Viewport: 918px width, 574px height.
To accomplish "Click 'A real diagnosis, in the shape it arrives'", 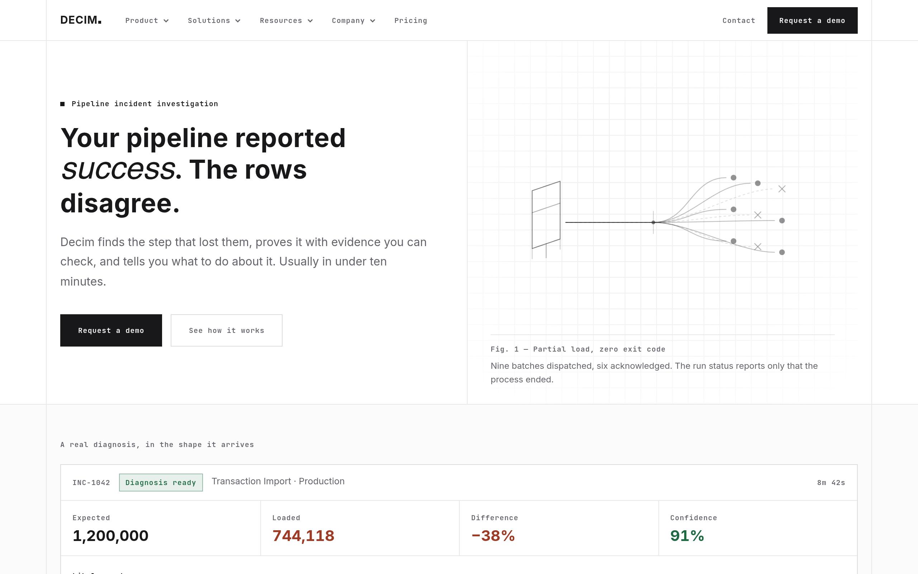I will [x=157, y=444].
